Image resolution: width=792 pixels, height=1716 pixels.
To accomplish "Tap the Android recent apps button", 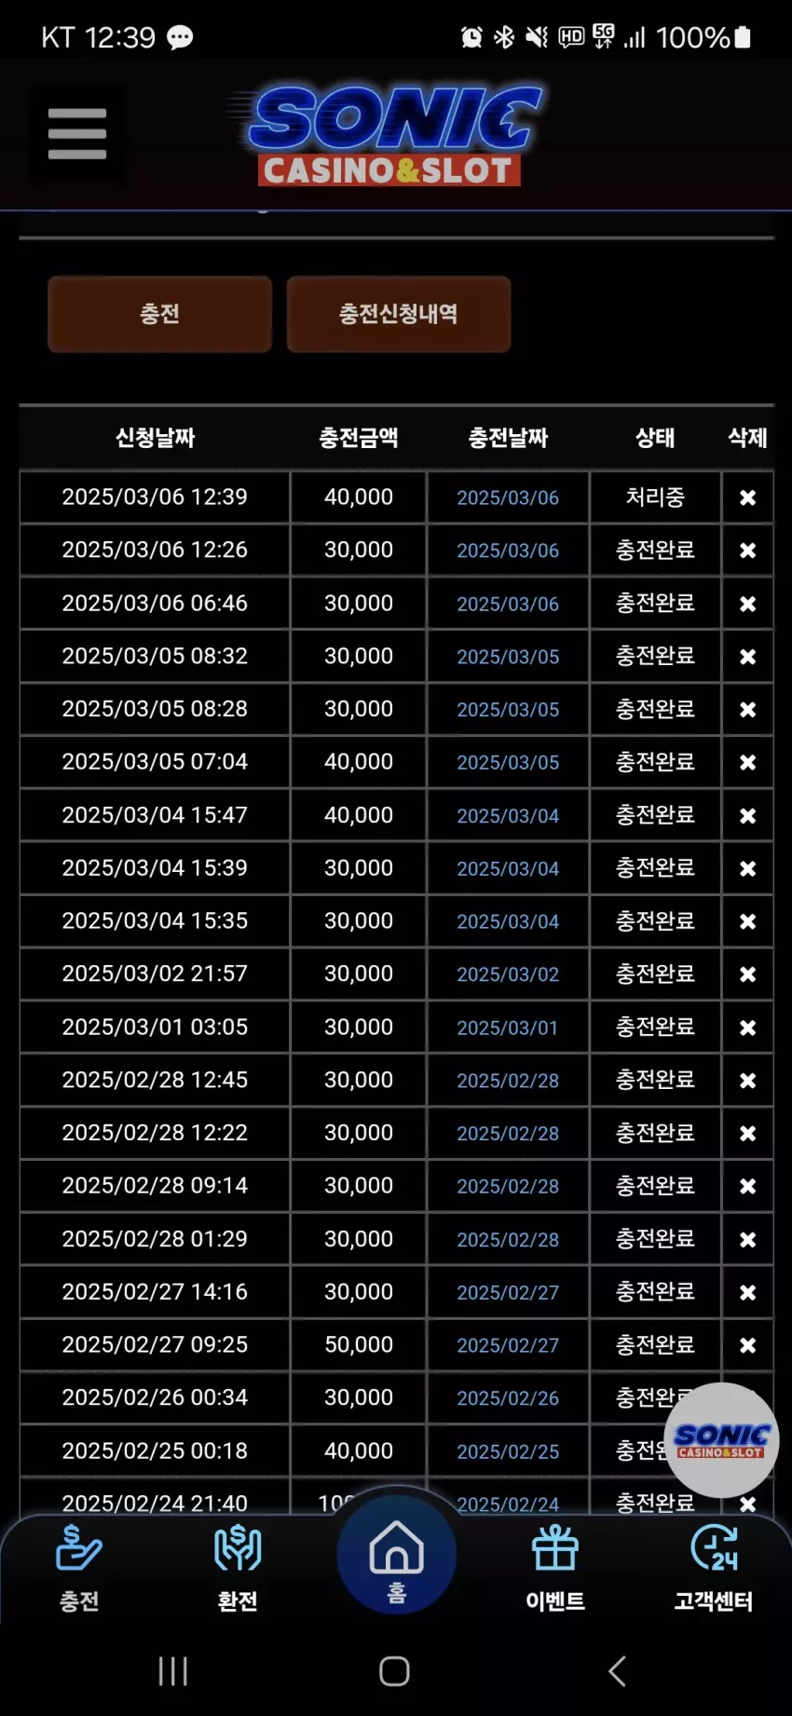I will coord(173,1671).
